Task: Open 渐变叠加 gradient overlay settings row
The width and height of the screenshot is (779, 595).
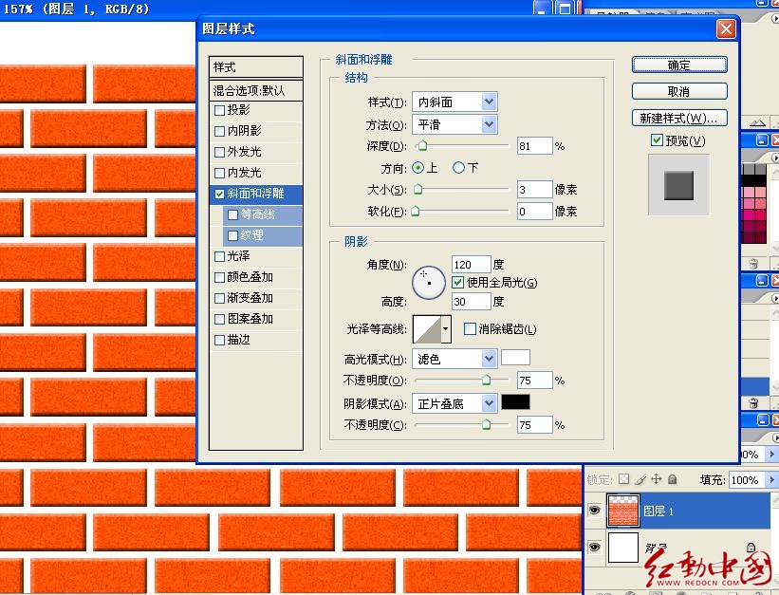Action: point(256,298)
